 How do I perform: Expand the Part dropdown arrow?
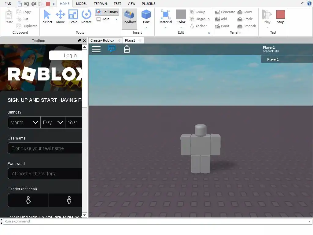coord(146,27)
